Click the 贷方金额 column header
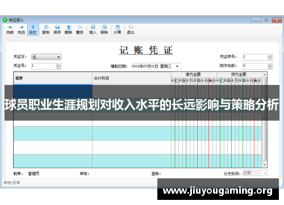The height and width of the screenshot is (205, 284). (239, 75)
